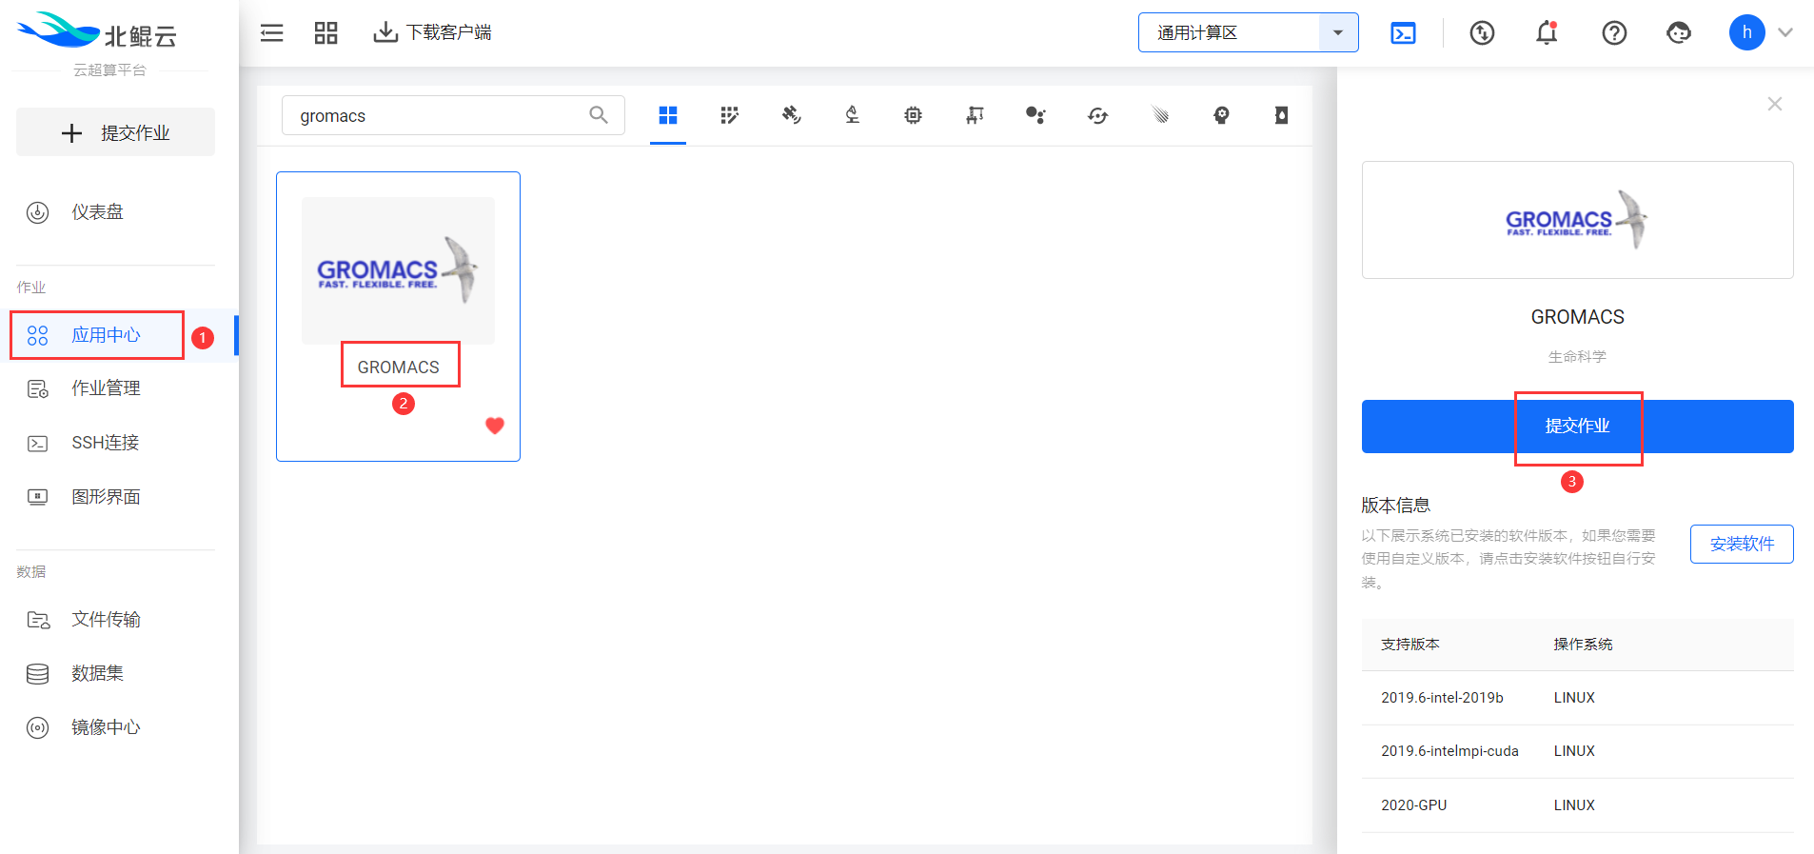Open the four-square grid icon in top bar
The image size is (1814, 854).
point(326,33)
